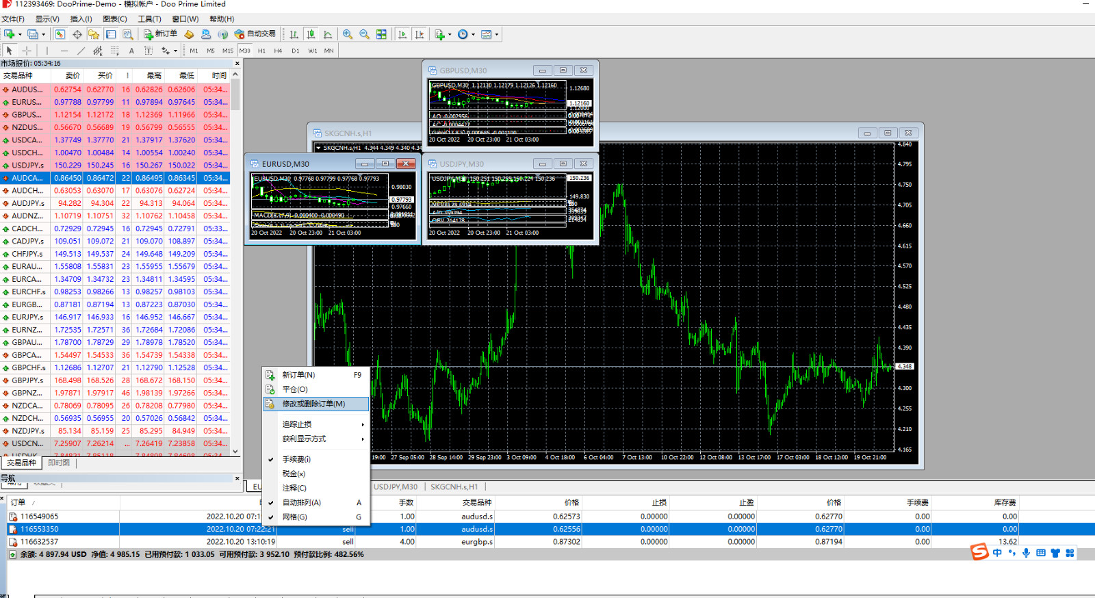Click the zoom out magnifier toolbar icon
Viewport: 1095px width, 598px height.
click(364, 34)
